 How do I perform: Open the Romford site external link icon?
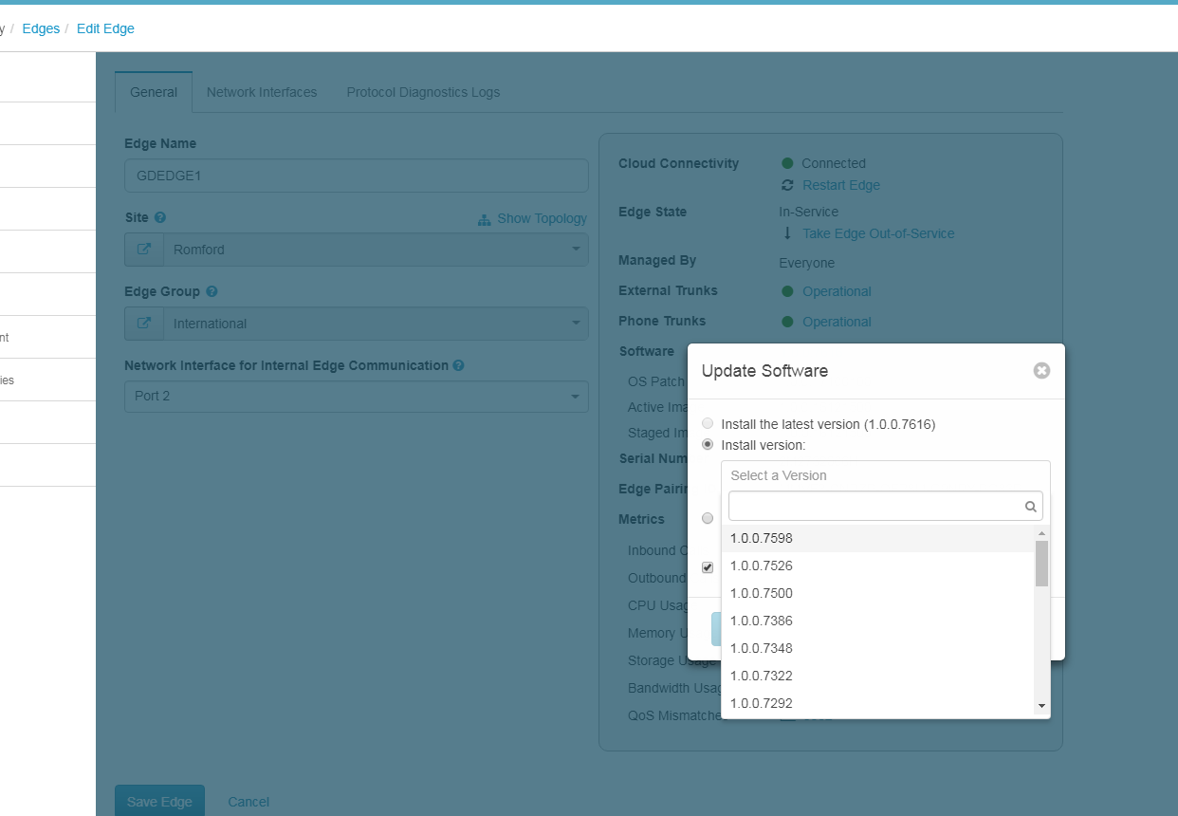144,250
